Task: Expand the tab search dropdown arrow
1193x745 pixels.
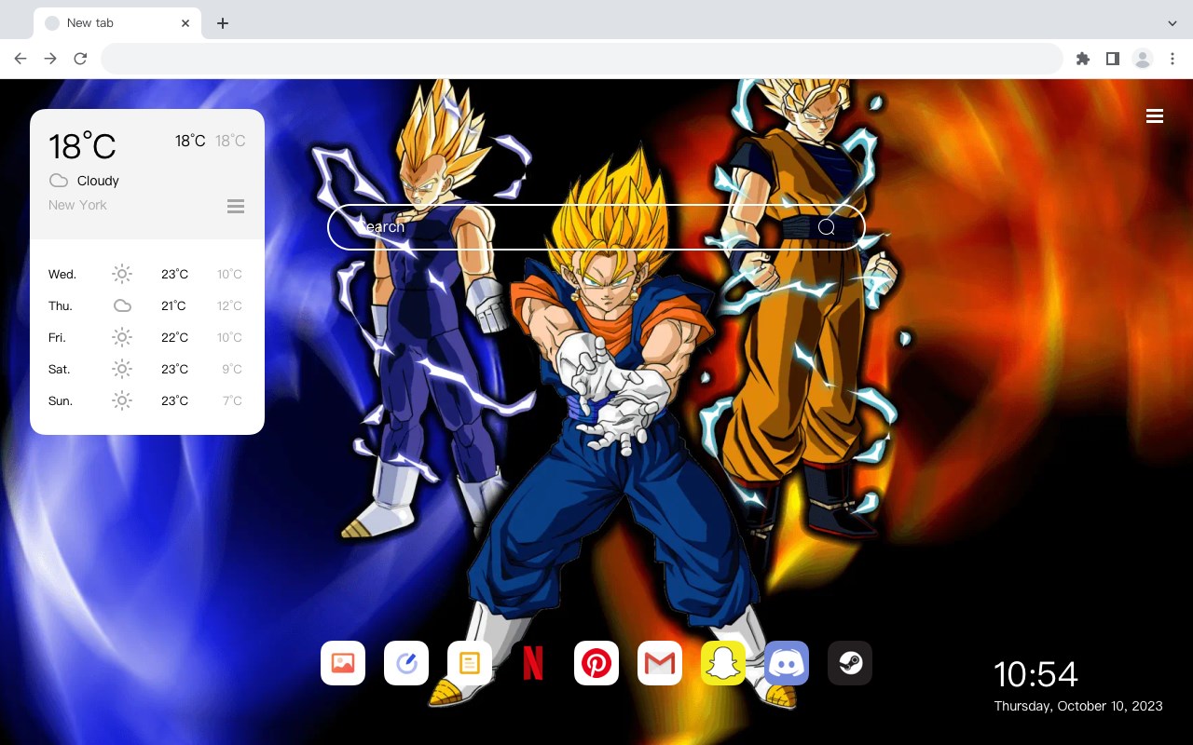Action: 1172,23
